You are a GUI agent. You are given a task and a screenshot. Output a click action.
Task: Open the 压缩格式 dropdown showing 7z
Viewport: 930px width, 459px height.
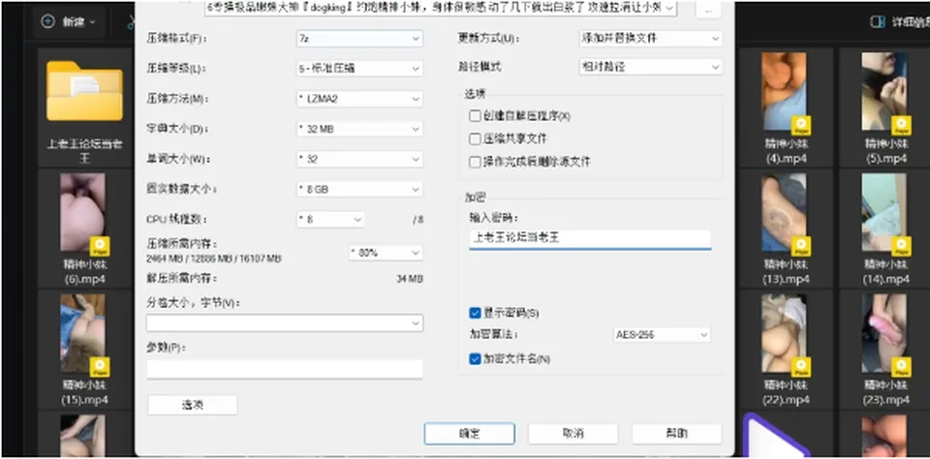click(x=359, y=39)
